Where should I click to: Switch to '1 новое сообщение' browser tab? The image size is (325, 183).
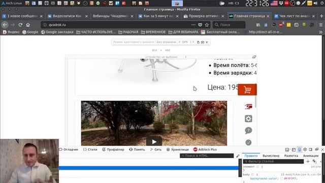click(22, 16)
